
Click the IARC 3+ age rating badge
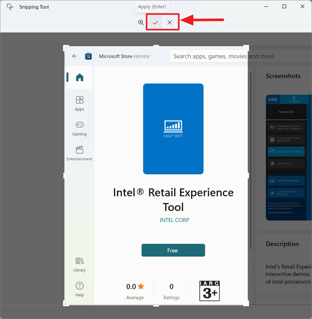click(x=209, y=291)
